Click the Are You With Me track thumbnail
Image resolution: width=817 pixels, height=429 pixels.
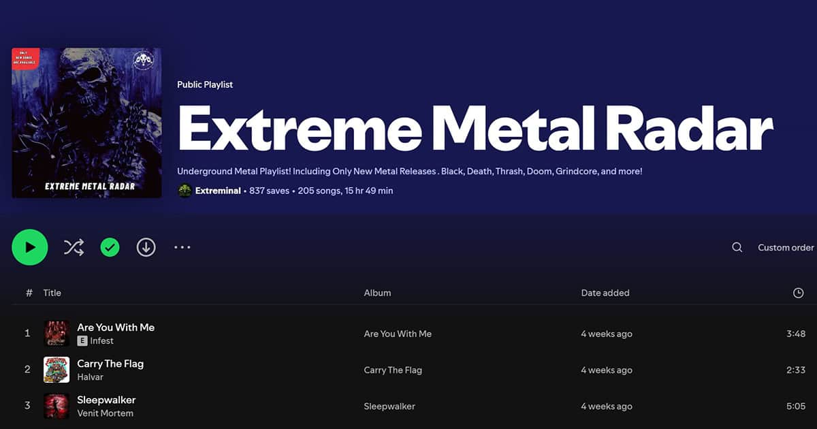click(x=57, y=334)
